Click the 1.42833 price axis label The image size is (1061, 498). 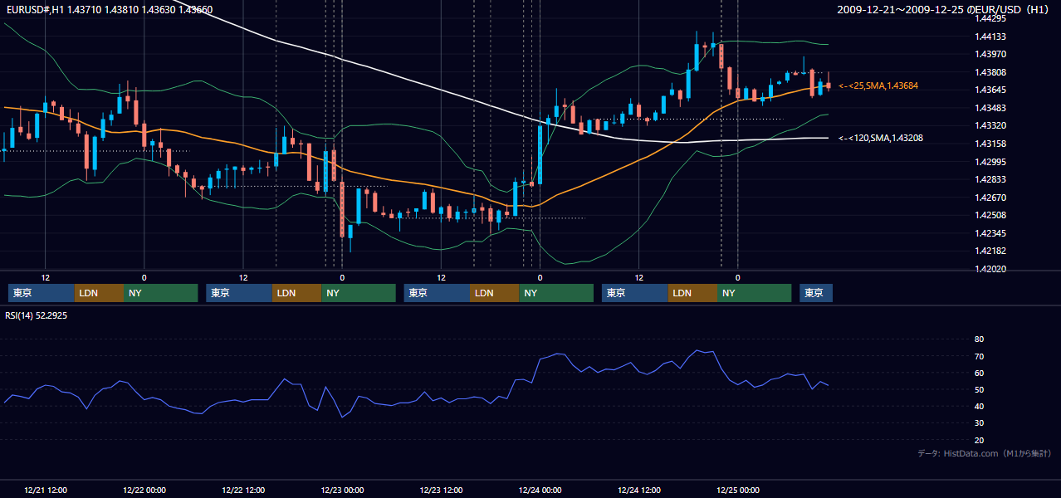[x=990, y=179]
